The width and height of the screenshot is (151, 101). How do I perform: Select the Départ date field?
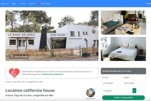point(134,83)
